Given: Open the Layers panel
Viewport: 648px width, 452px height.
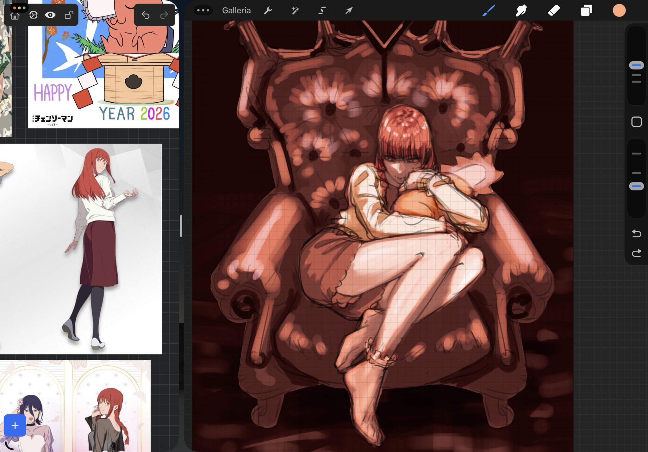Looking at the screenshot, I should tap(586, 10).
